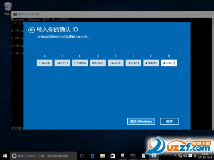Viewport: 214px width, 160px height.
Task: Select confirmation ID field D containing 097096
Action: (x=98, y=63)
